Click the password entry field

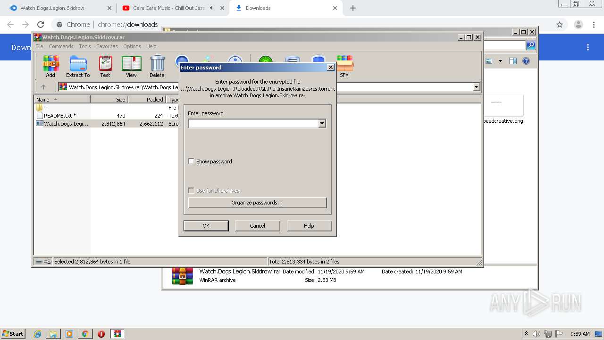(x=253, y=124)
